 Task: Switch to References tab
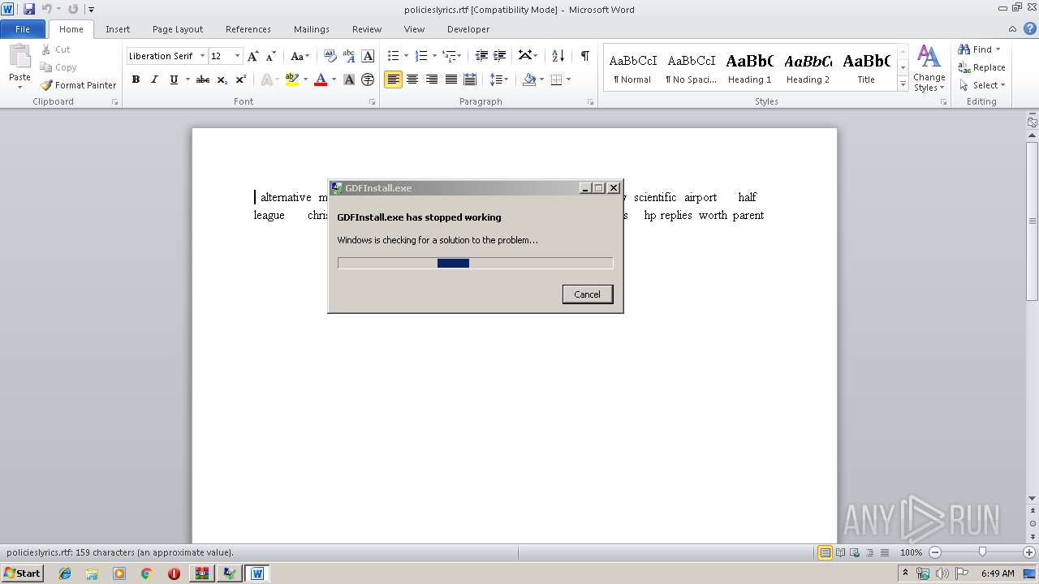click(x=248, y=29)
